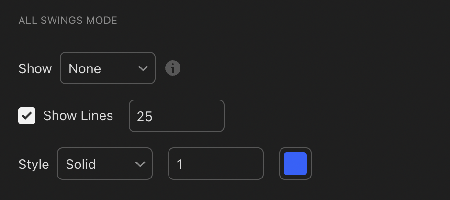
Task: Focus the line width field showing 1
Action: 216,164
